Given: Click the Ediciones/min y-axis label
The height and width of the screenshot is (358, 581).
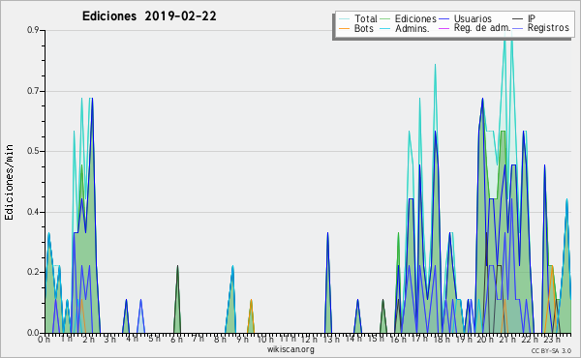Looking at the screenshot, I should [10, 182].
